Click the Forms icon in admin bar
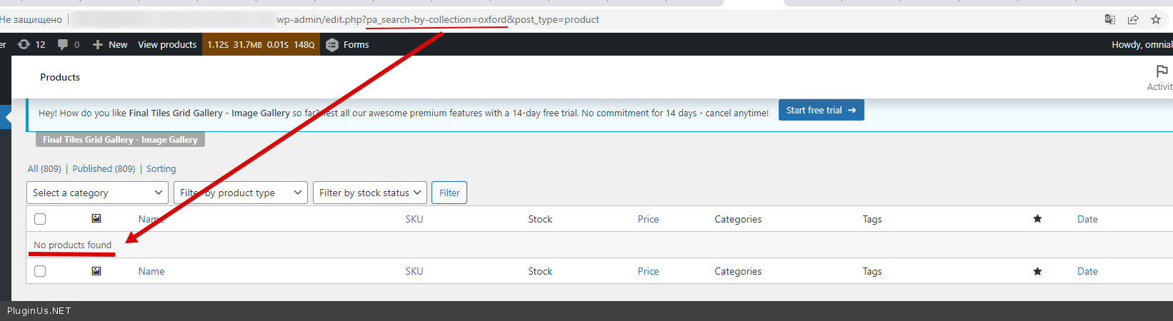Screen dimensions: 1173x321 pos(332,44)
